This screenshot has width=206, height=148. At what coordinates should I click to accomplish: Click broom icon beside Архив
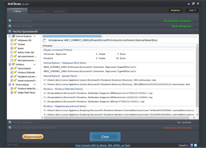15,48
